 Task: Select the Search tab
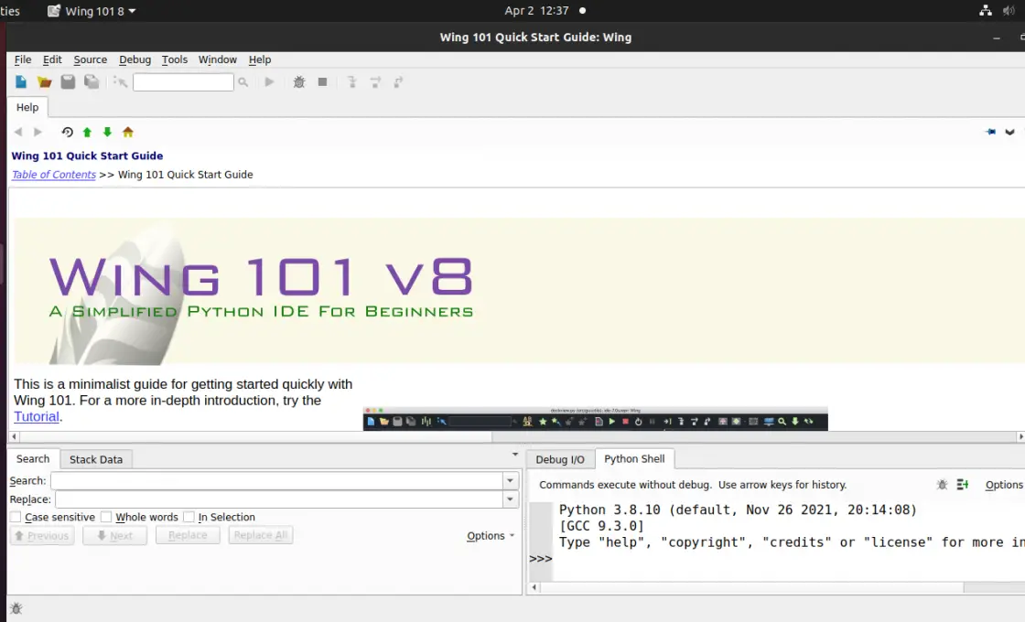pos(33,458)
